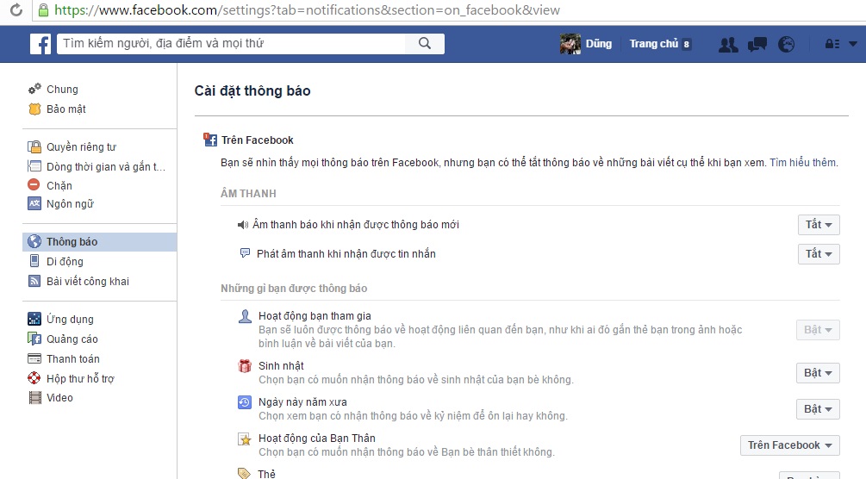Click the Thông báo globe icon
Screen dimensions: 866x479
(x=34, y=241)
